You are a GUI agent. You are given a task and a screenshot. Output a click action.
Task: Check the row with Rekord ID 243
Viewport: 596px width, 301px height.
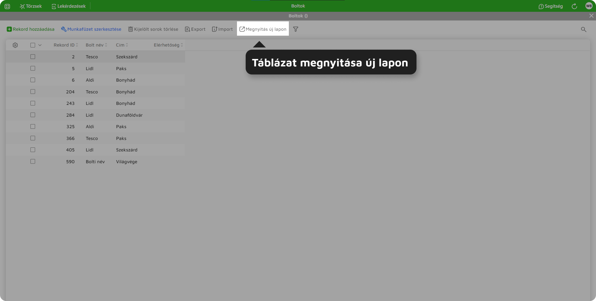[33, 103]
